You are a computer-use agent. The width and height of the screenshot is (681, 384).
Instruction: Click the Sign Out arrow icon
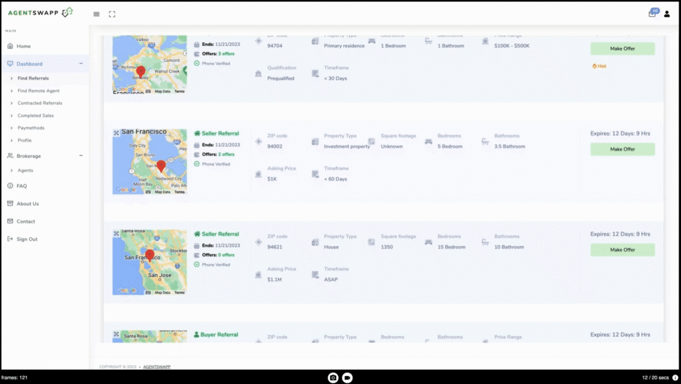click(x=10, y=239)
